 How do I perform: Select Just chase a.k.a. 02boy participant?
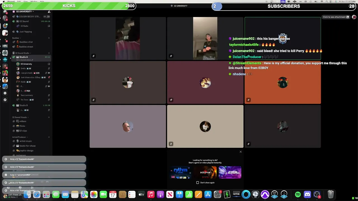click(33, 77)
